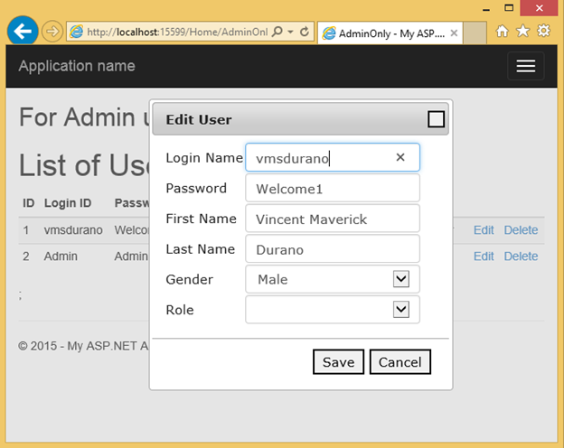
Task: Minimize the browser window
Action: pos(486,9)
